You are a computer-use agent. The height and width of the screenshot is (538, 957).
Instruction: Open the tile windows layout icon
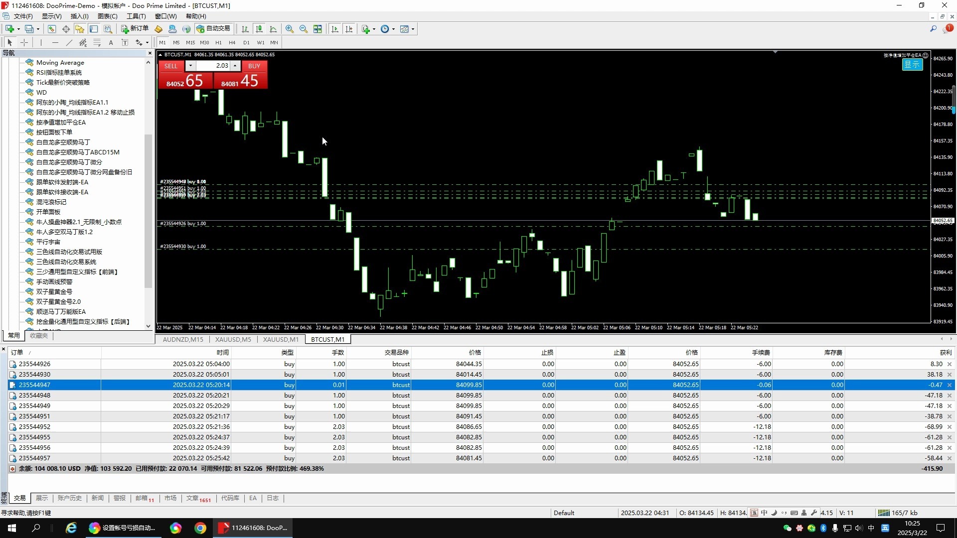[318, 29]
